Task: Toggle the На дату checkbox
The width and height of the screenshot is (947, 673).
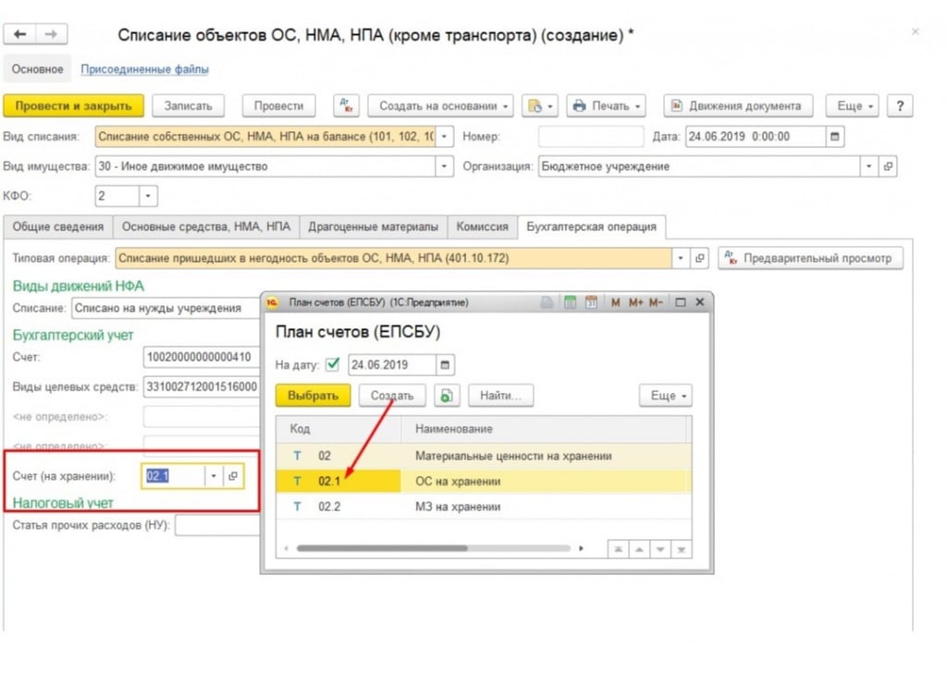Action: click(333, 364)
